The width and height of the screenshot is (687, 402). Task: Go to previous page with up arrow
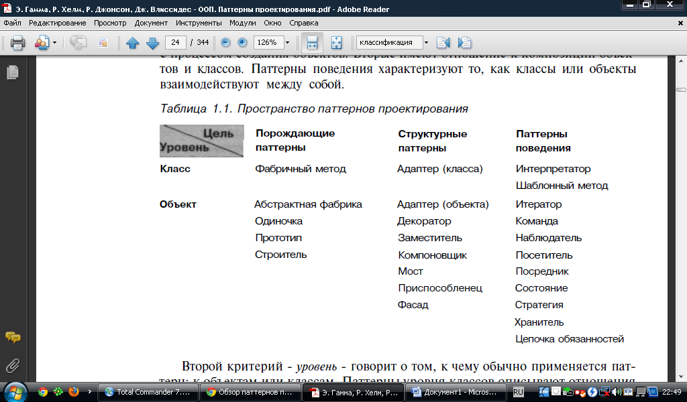click(x=132, y=43)
